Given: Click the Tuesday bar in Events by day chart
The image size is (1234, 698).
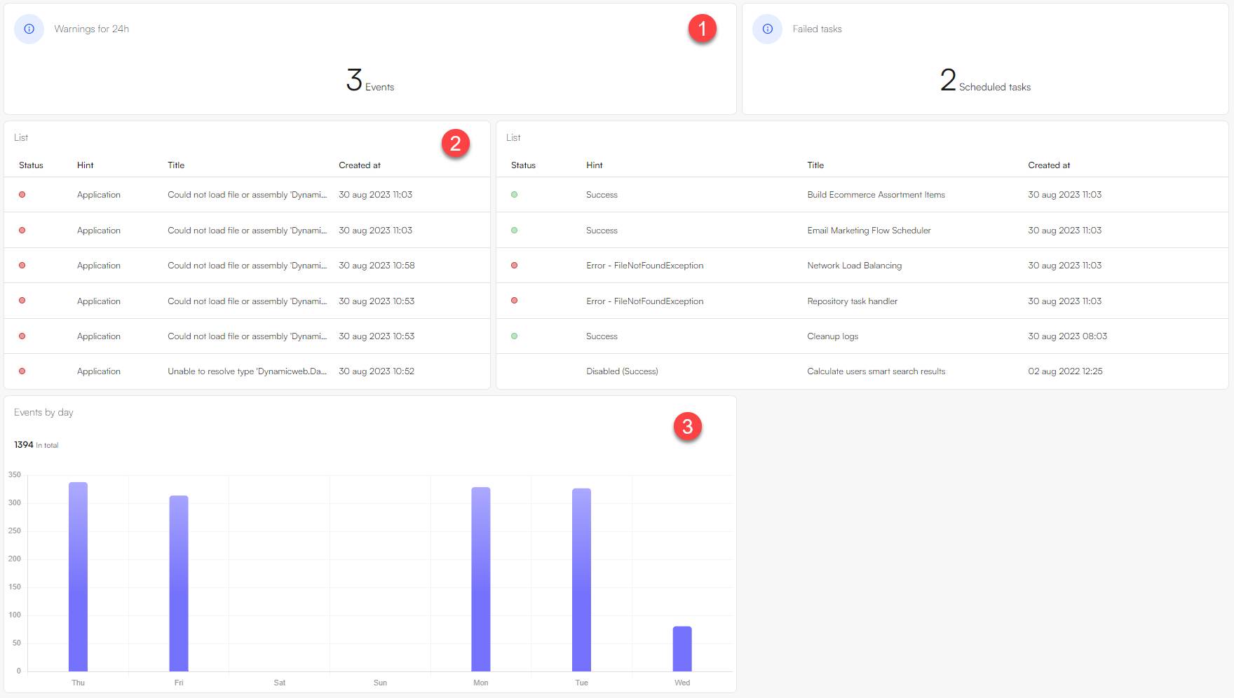Looking at the screenshot, I should 581,580.
